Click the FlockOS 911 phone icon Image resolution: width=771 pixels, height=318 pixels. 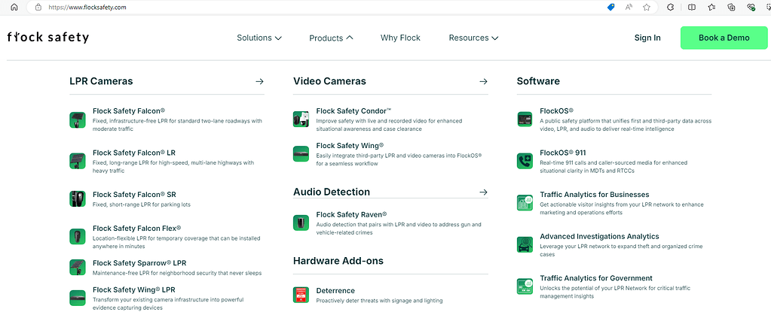(525, 161)
